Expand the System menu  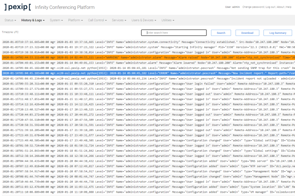(56, 20)
